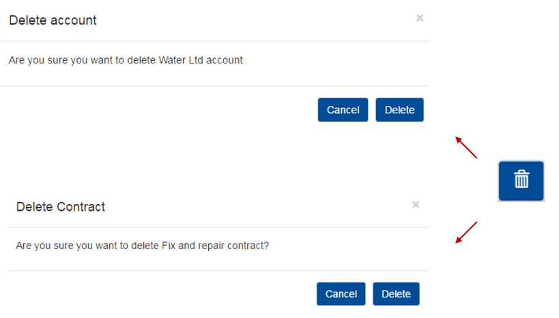
Task: Confirm Delete in the Delete Contract dialog
Action: pyautogui.click(x=396, y=293)
